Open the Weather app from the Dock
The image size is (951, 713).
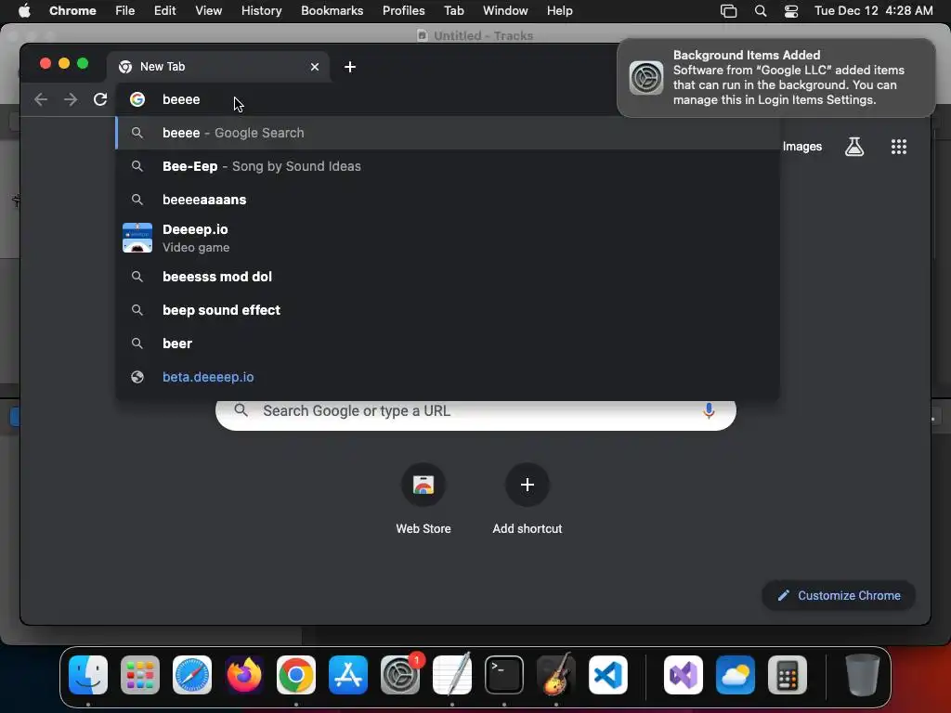pos(736,675)
